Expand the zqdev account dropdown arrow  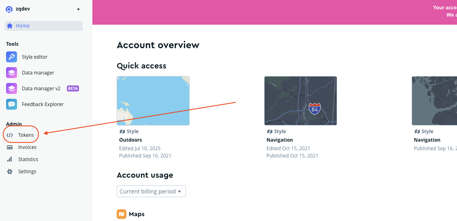(78, 9)
